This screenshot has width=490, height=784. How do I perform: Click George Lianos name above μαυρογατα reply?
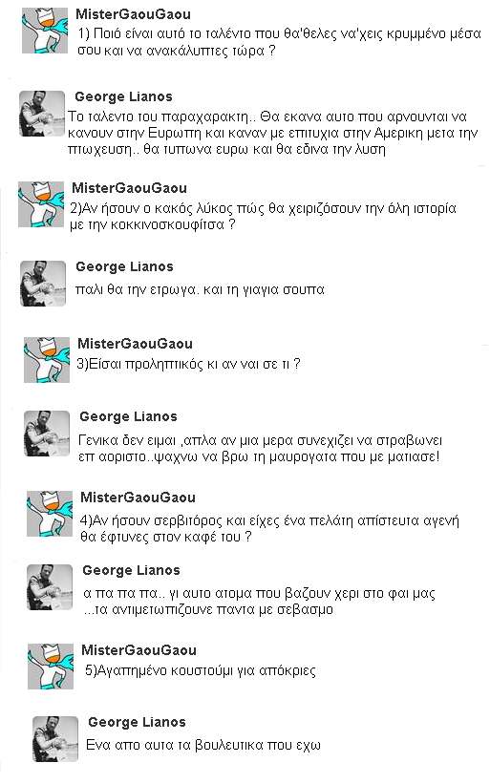click(x=129, y=416)
